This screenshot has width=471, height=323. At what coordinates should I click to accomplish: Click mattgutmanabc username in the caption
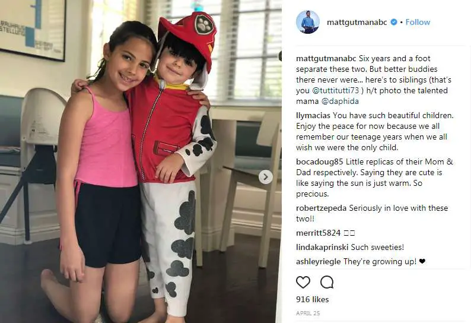coord(326,58)
